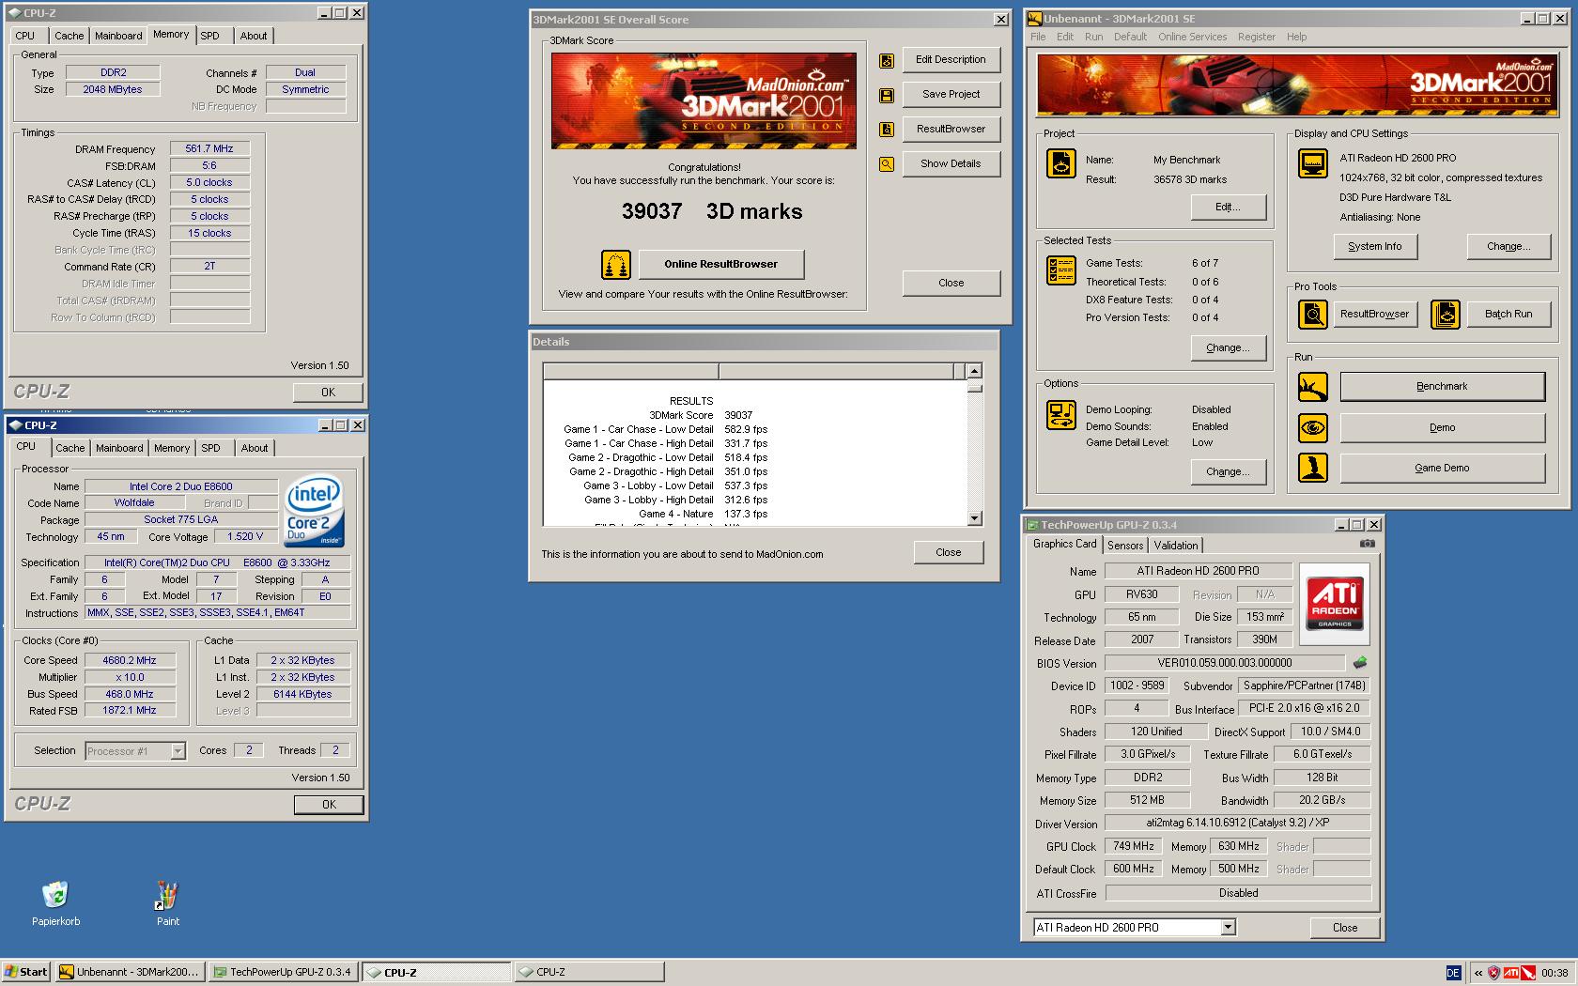Click Close button in GPU-Z window

click(1345, 928)
